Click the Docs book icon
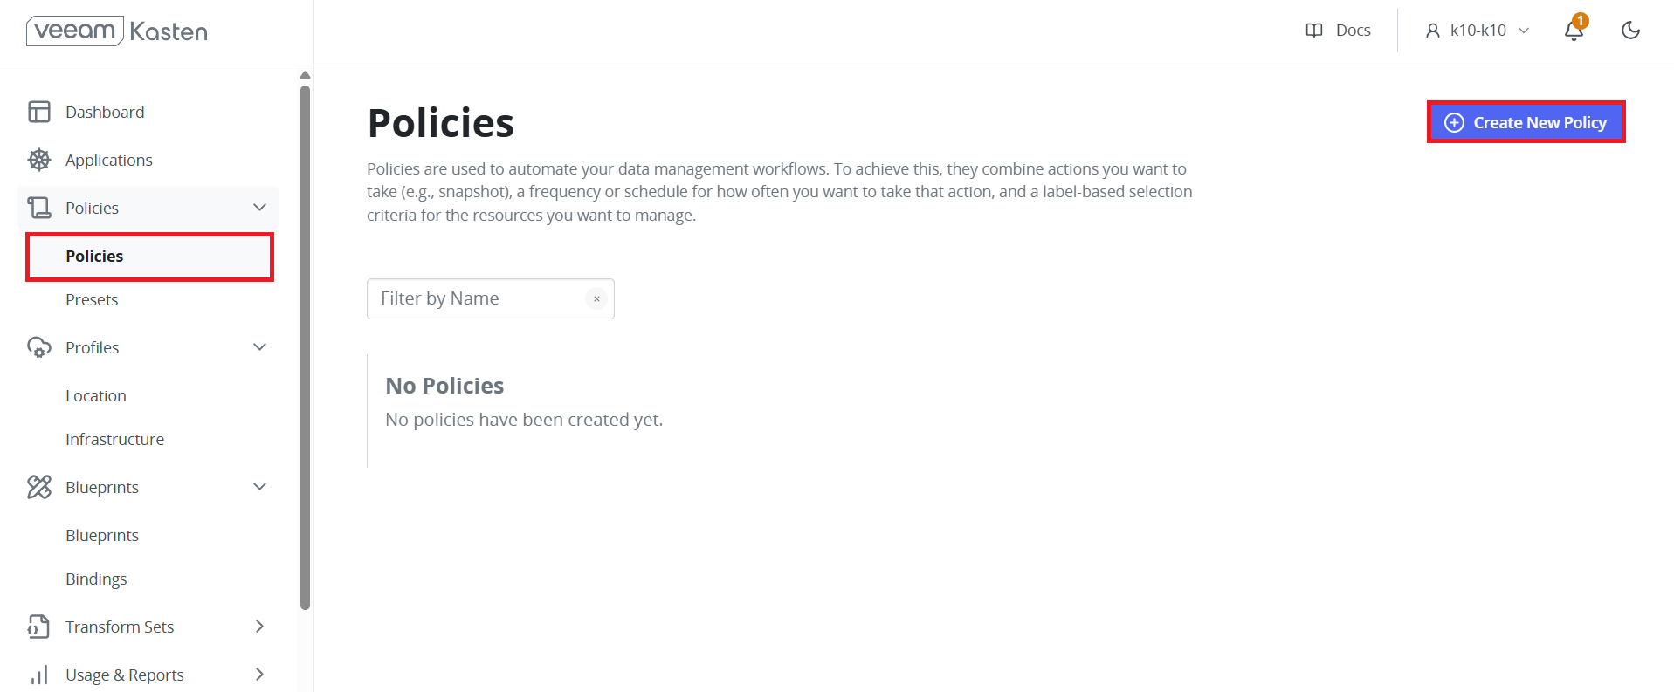Screen dimensions: 1674x692 click(x=1314, y=31)
